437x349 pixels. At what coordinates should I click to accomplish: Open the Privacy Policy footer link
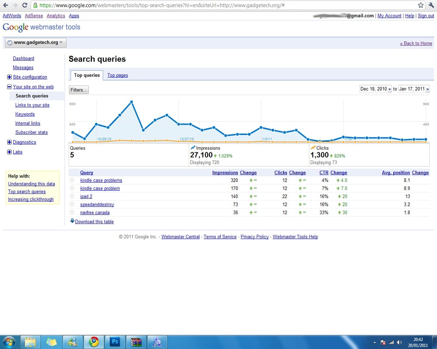pos(255,237)
